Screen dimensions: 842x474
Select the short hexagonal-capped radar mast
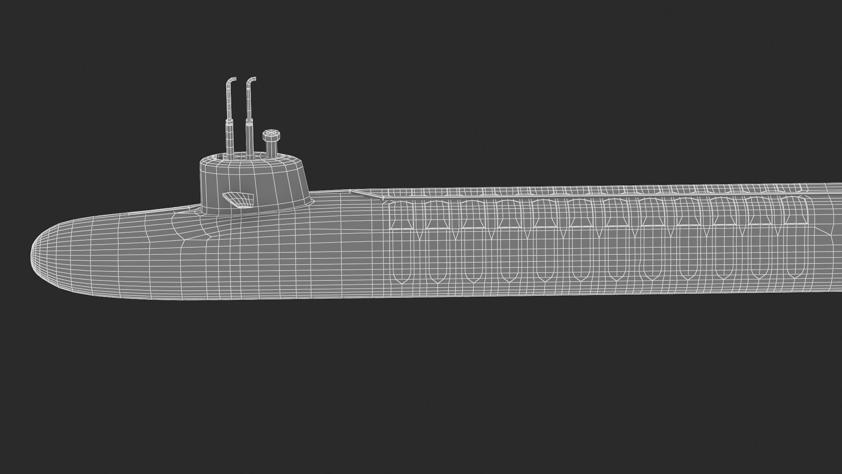[x=272, y=143]
